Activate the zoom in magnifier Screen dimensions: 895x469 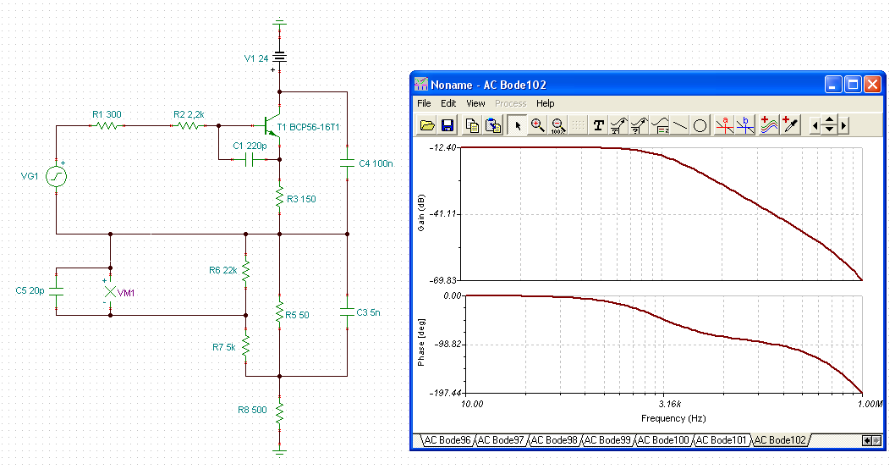538,125
